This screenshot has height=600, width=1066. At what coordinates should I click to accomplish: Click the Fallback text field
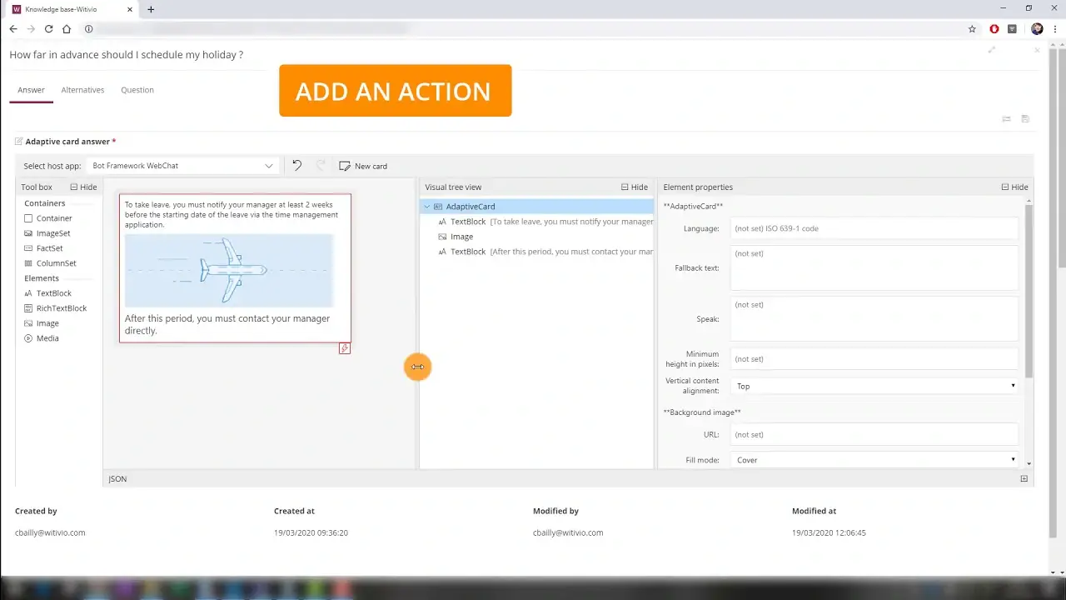point(874,267)
